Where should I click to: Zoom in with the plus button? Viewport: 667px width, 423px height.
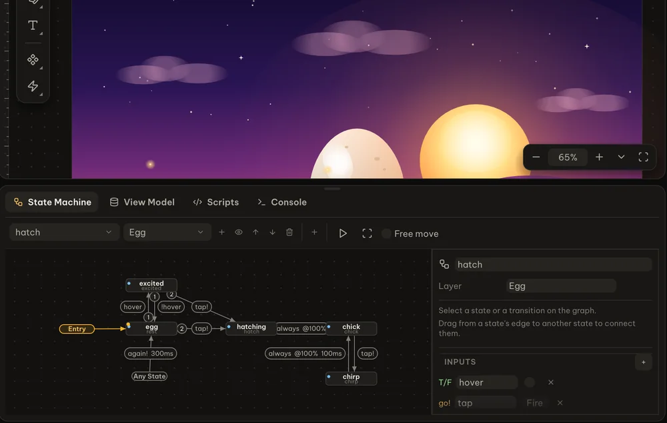[x=599, y=157]
